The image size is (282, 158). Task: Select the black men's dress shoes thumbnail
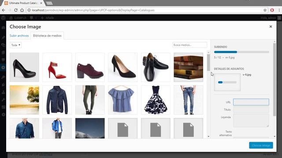pyautogui.click(x=156, y=67)
